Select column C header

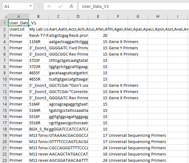tap(58, 16)
